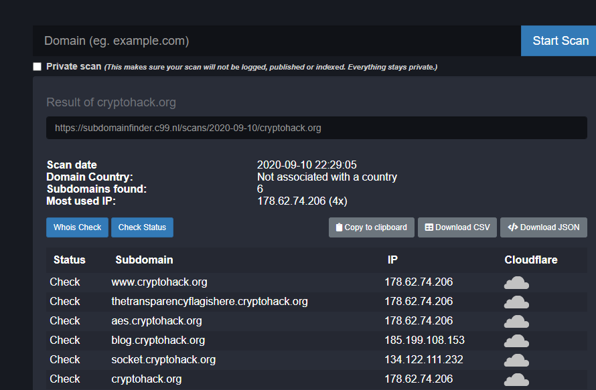596x390 pixels.
Task: Start the domain scan
Action: tap(558, 41)
